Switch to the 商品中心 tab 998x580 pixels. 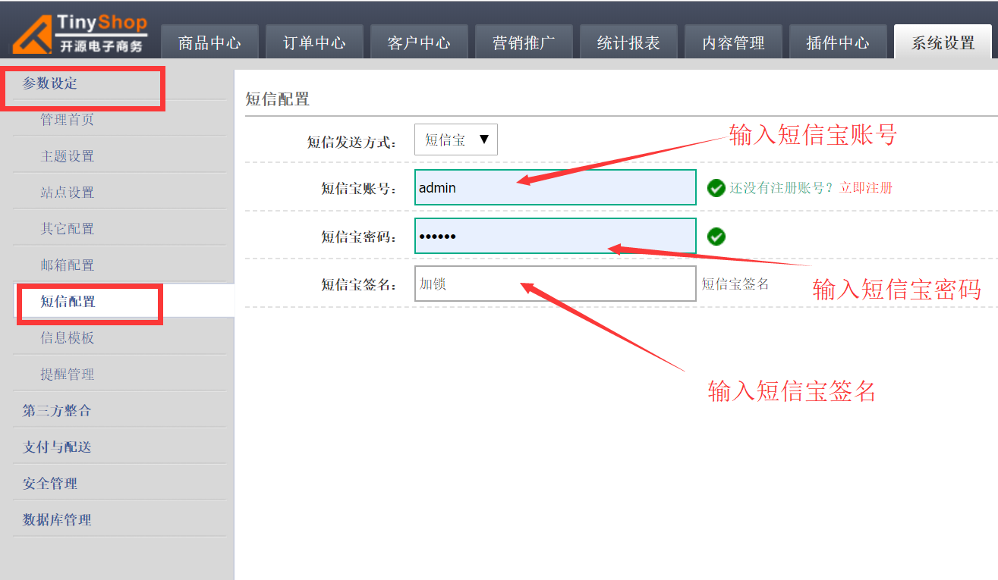(209, 43)
